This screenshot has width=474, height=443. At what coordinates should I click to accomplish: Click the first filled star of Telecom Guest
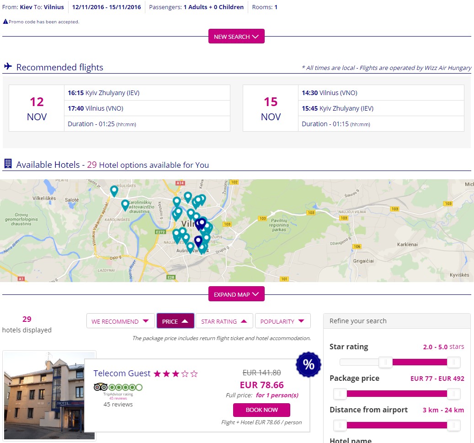(157, 374)
